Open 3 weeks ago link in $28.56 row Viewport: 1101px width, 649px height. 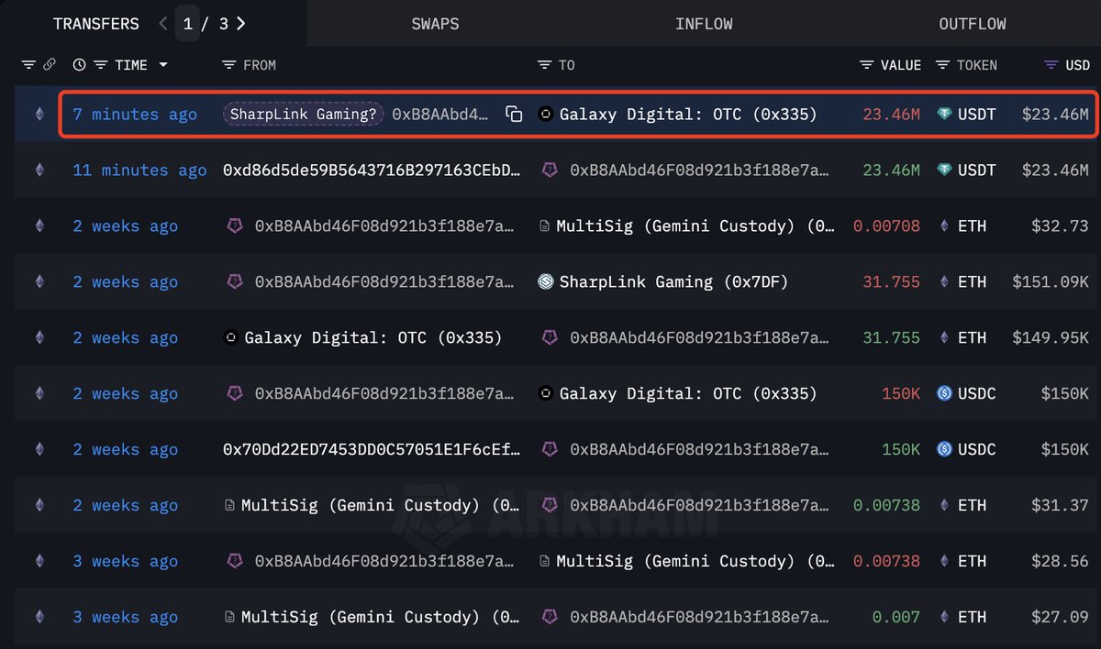(x=126, y=562)
